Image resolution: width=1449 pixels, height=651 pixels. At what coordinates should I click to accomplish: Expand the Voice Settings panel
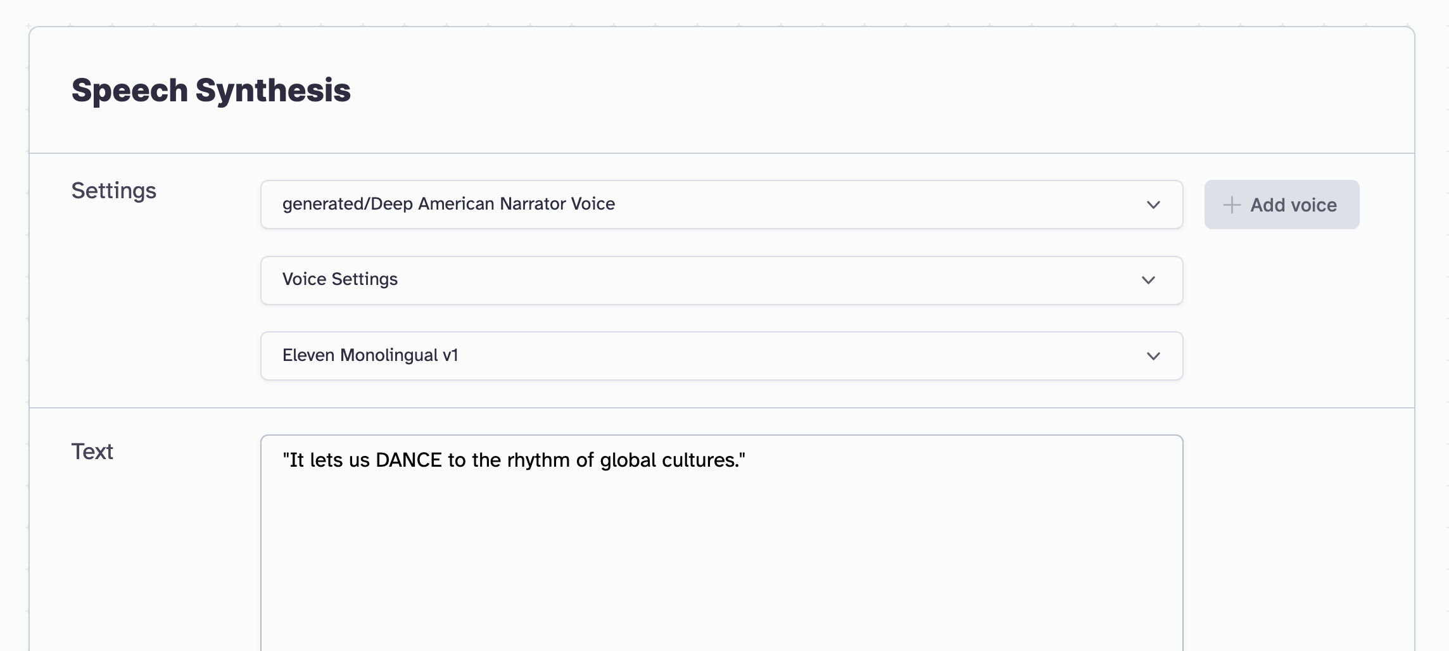(x=721, y=280)
